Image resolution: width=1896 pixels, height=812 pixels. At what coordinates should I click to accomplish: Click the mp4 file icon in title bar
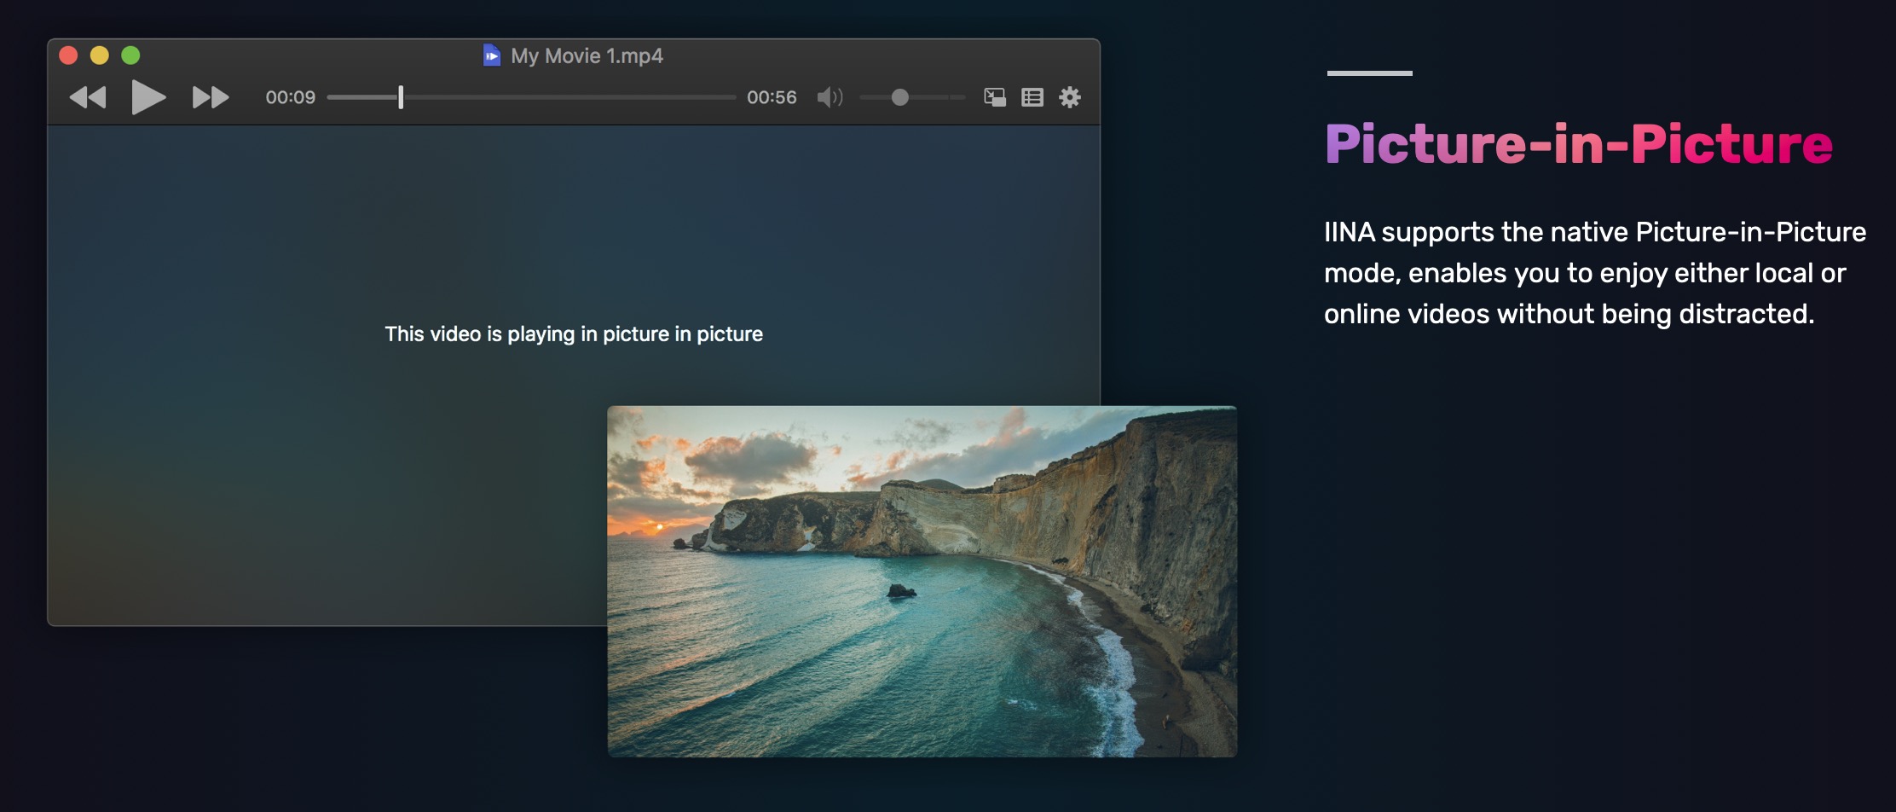click(x=492, y=55)
